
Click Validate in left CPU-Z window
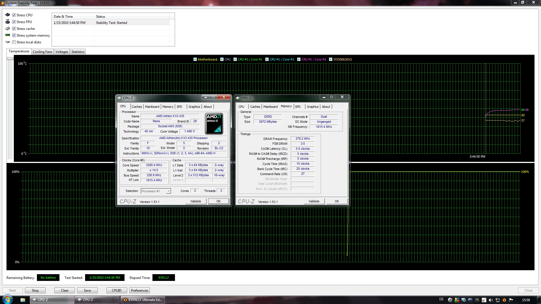click(x=196, y=201)
